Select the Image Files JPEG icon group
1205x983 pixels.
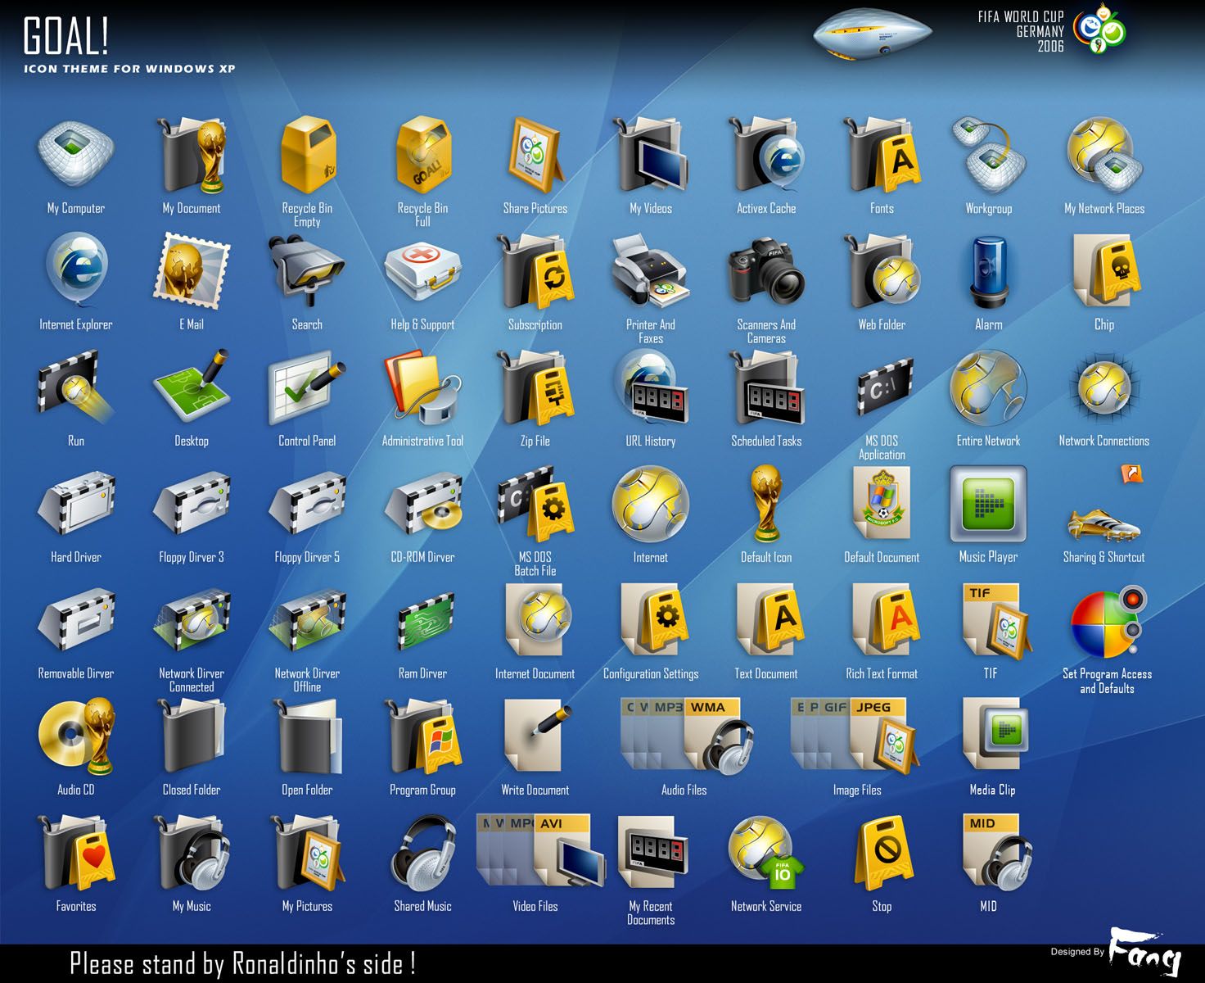click(855, 736)
